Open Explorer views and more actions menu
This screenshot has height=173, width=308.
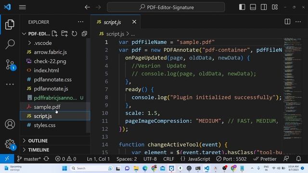tap(81, 22)
